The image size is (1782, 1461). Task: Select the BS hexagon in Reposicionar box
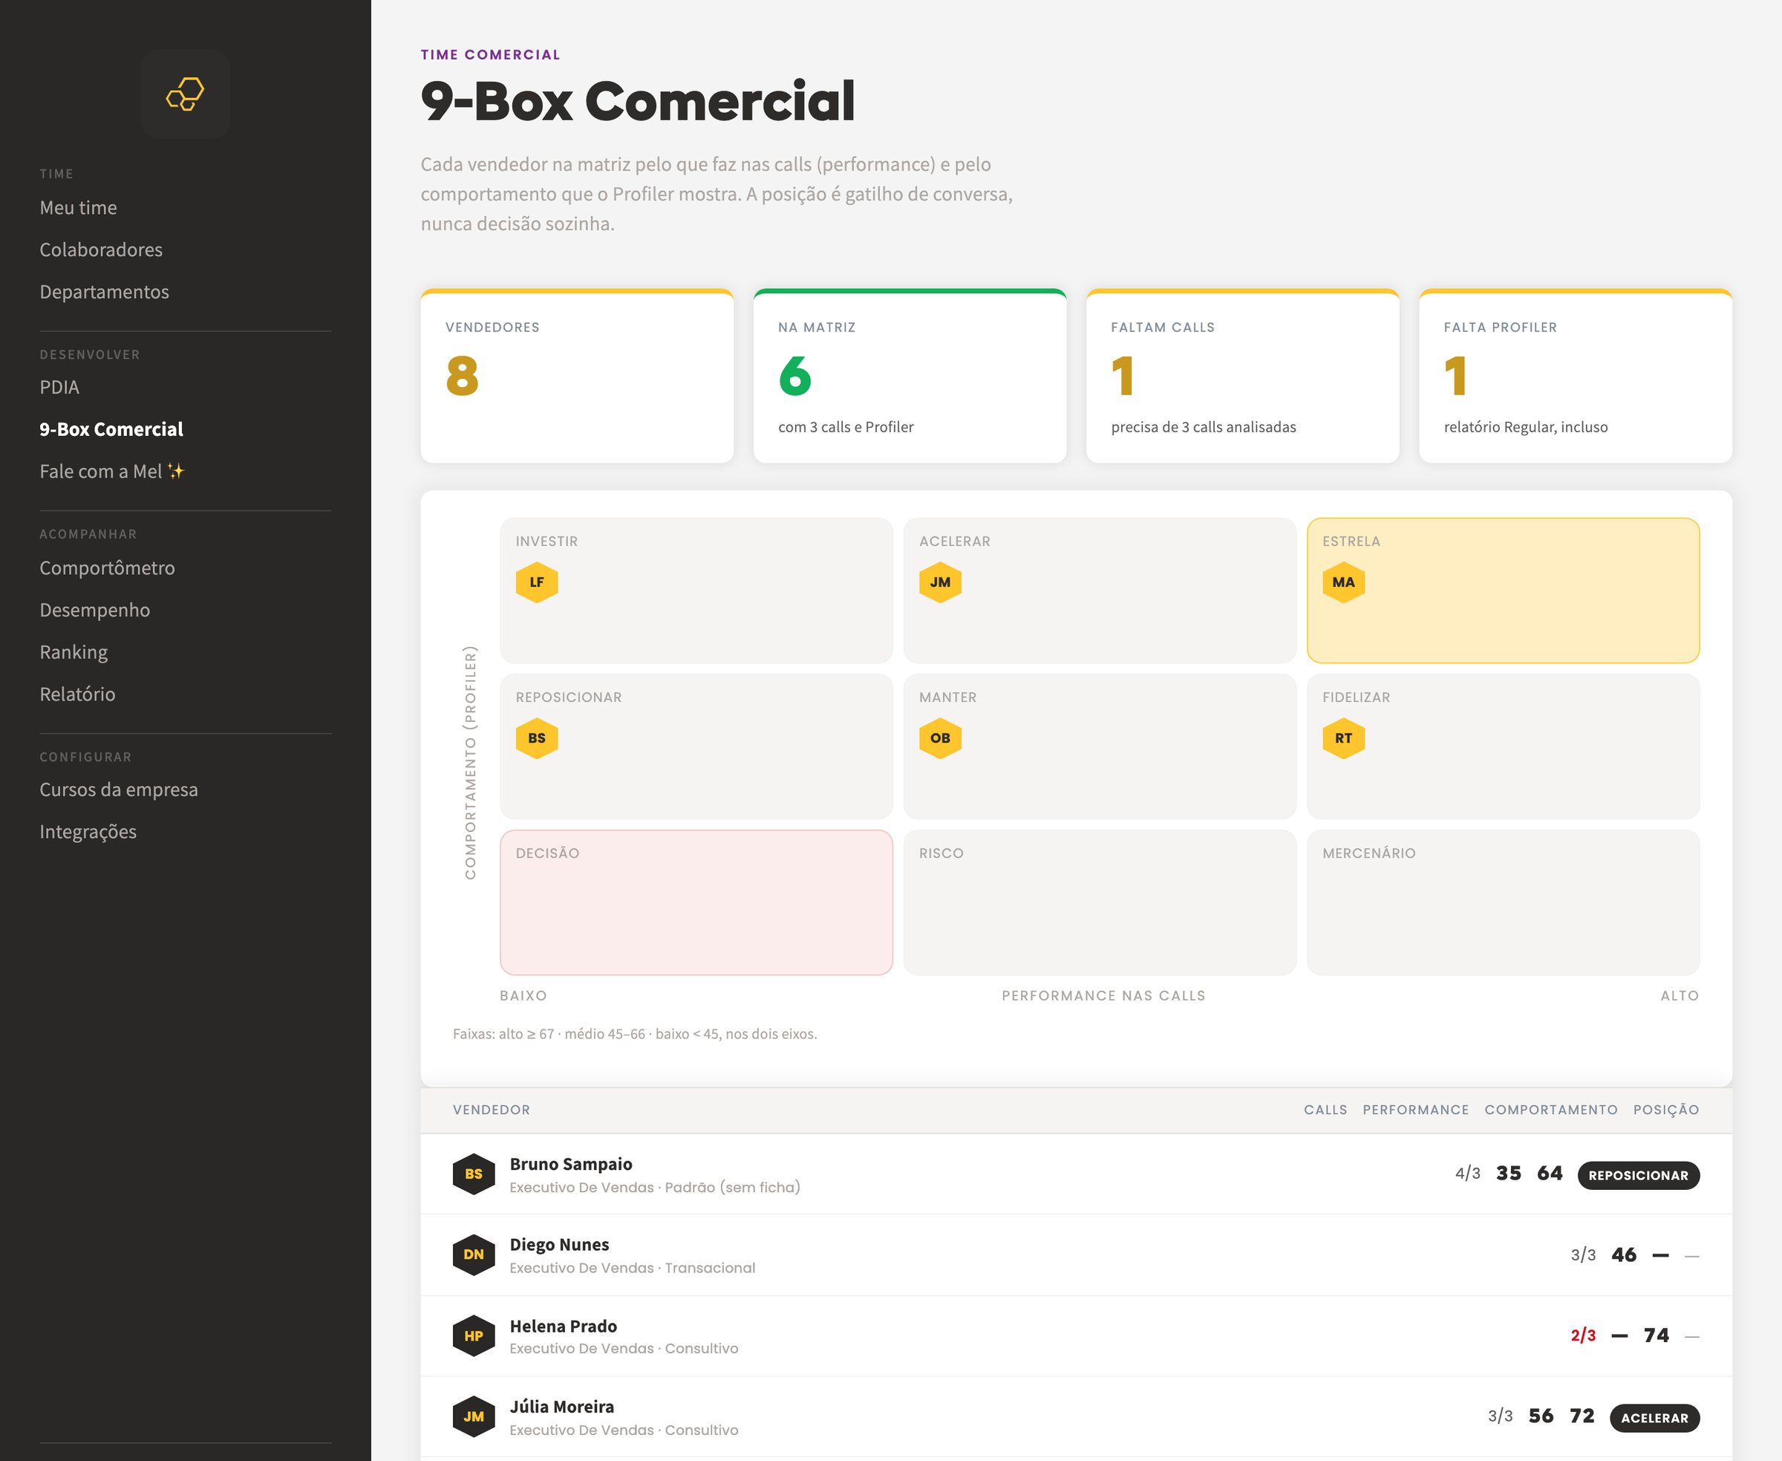(537, 738)
